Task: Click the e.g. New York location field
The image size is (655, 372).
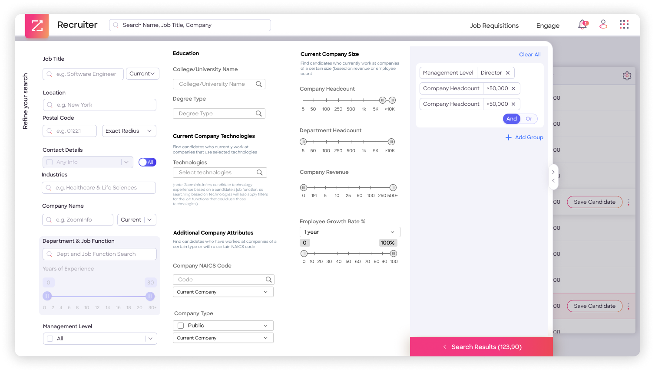Action: point(99,105)
